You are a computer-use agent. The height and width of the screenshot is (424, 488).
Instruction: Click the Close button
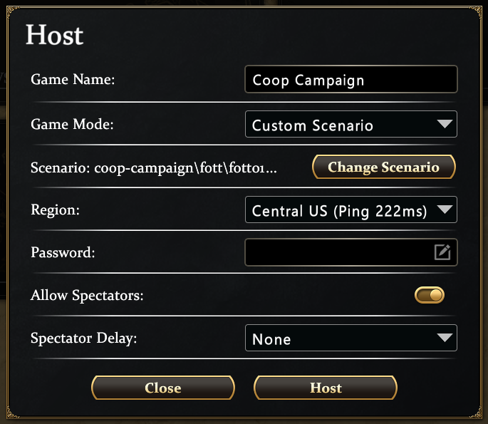click(163, 388)
